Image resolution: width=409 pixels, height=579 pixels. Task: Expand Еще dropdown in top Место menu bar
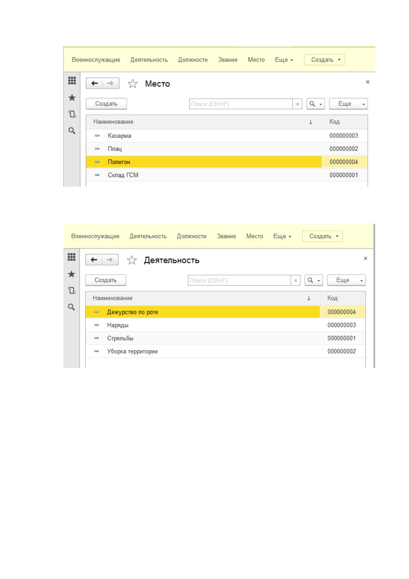coord(284,60)
